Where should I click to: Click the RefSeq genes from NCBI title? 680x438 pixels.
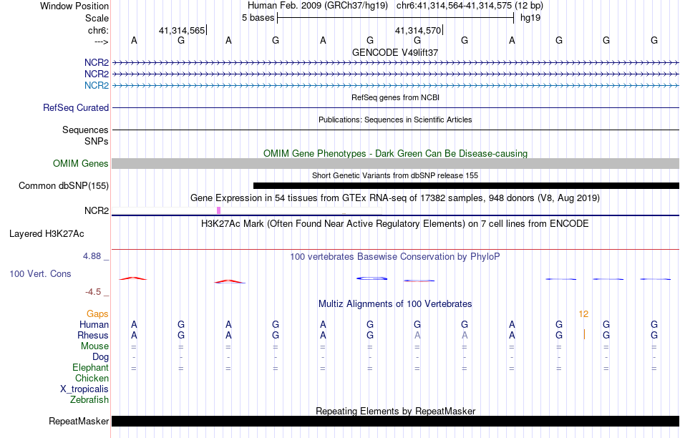coord(395,97)
